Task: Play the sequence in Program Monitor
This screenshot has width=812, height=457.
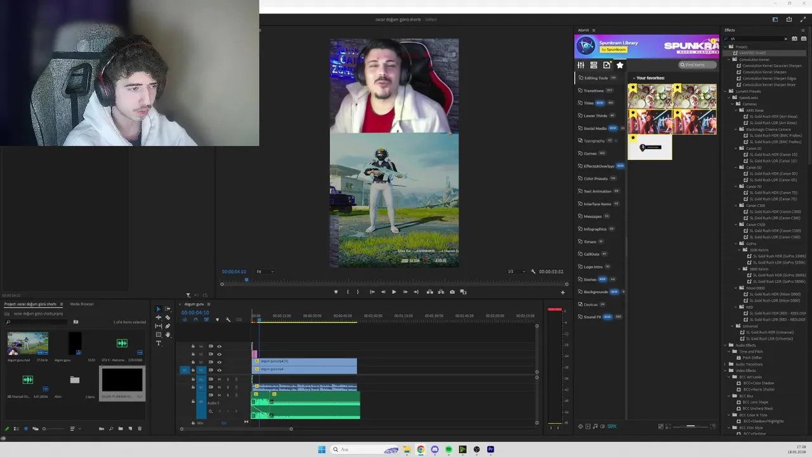Action: click(x=394, y=292)
